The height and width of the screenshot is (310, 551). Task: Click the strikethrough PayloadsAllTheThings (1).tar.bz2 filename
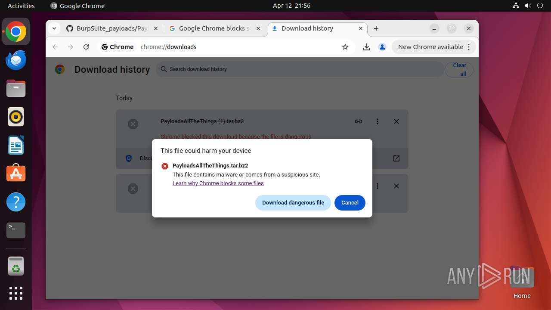coord(202,121)
